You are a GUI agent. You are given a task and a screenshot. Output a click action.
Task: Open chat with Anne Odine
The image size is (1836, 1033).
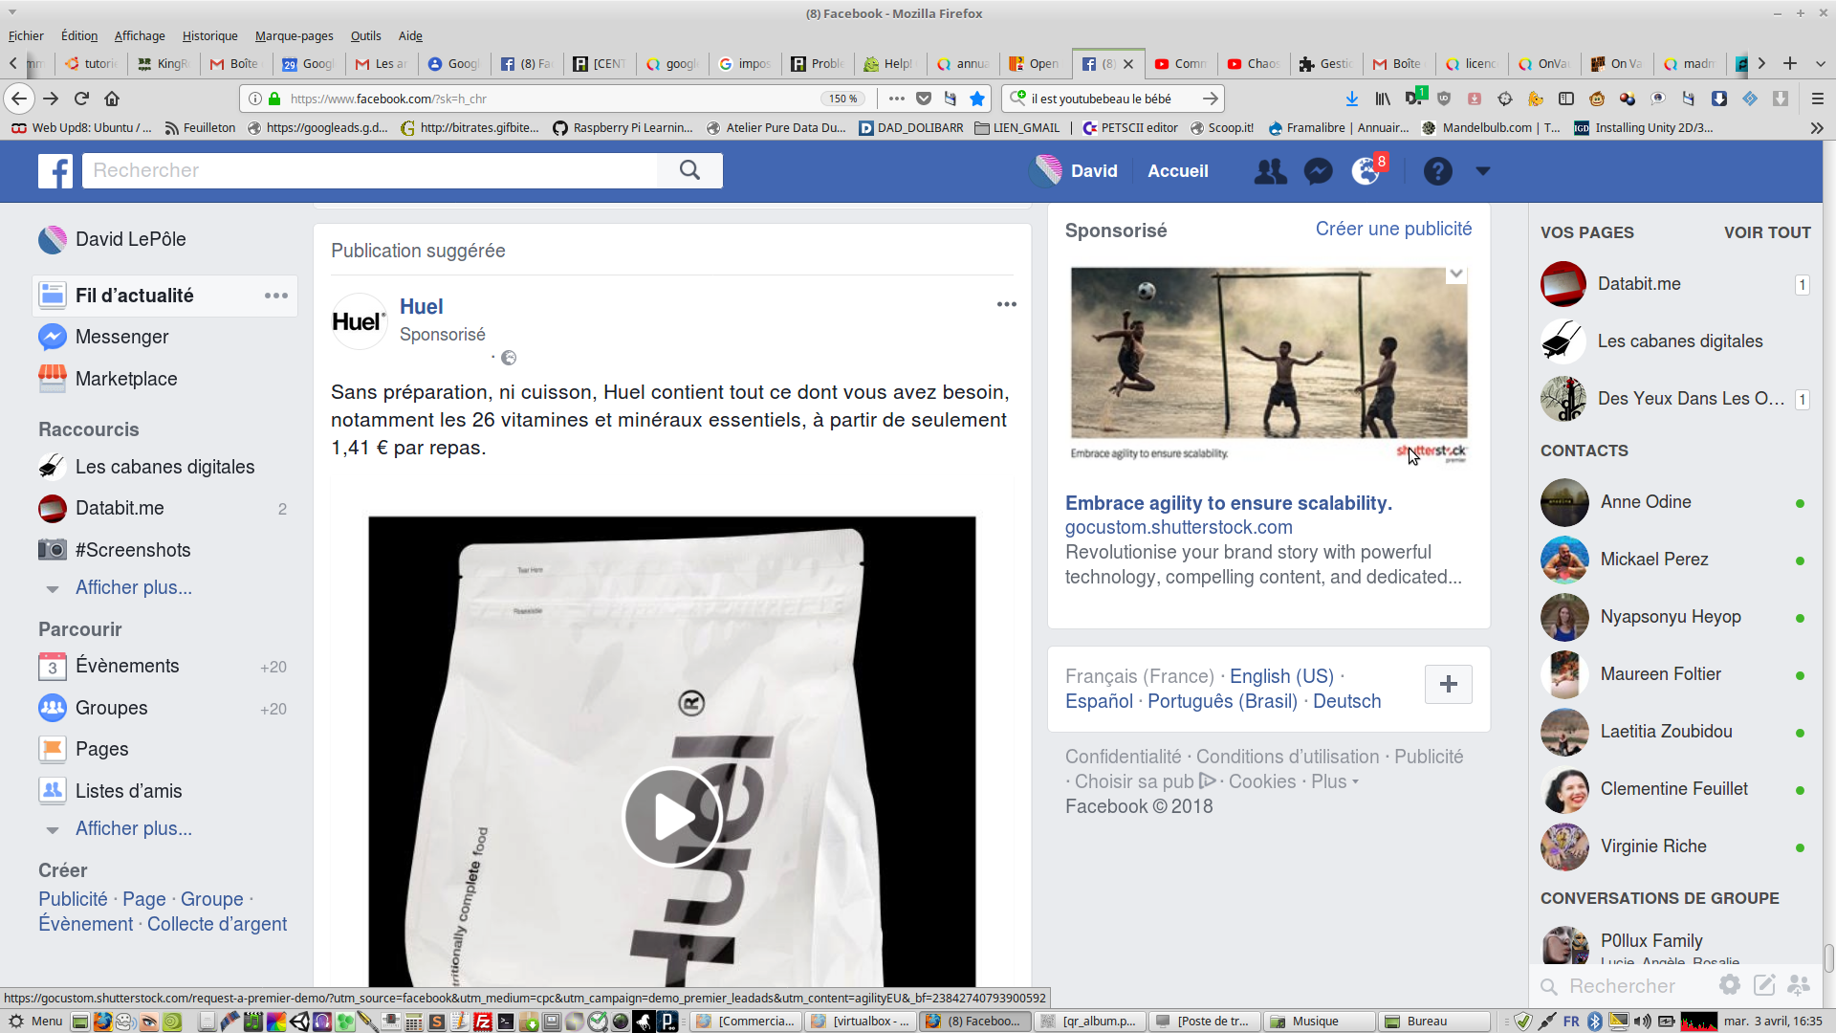(x=1645, y=502)
